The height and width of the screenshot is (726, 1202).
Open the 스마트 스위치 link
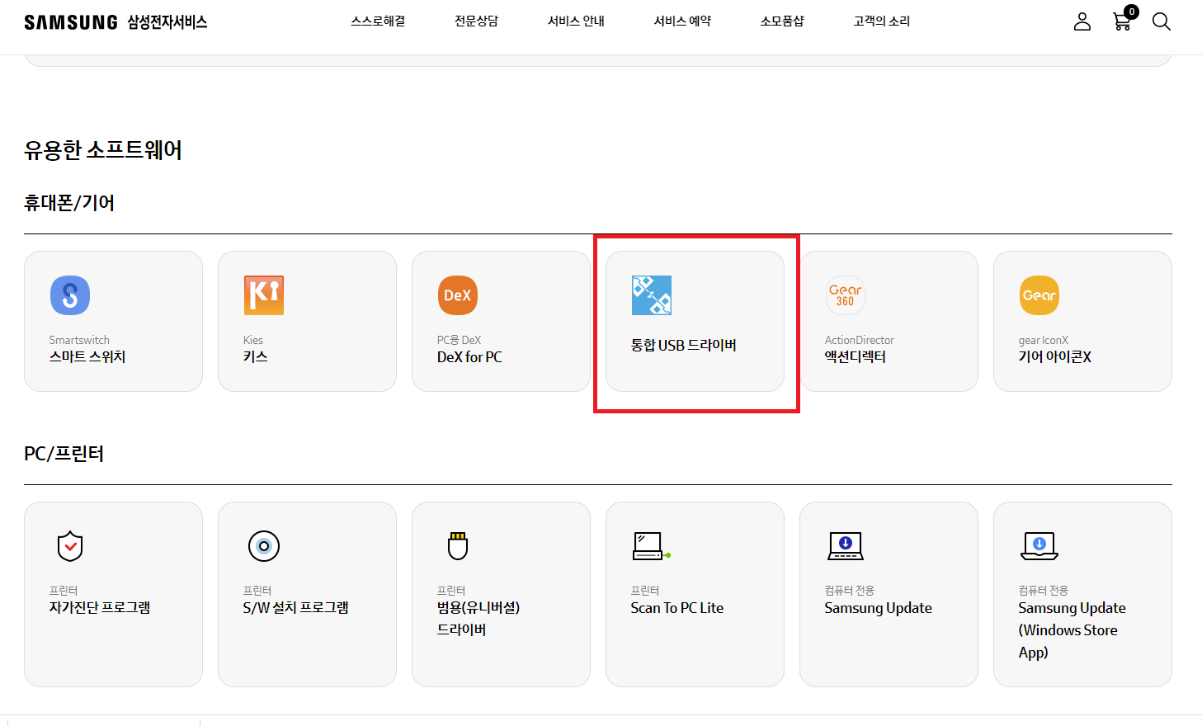(87, 357)
